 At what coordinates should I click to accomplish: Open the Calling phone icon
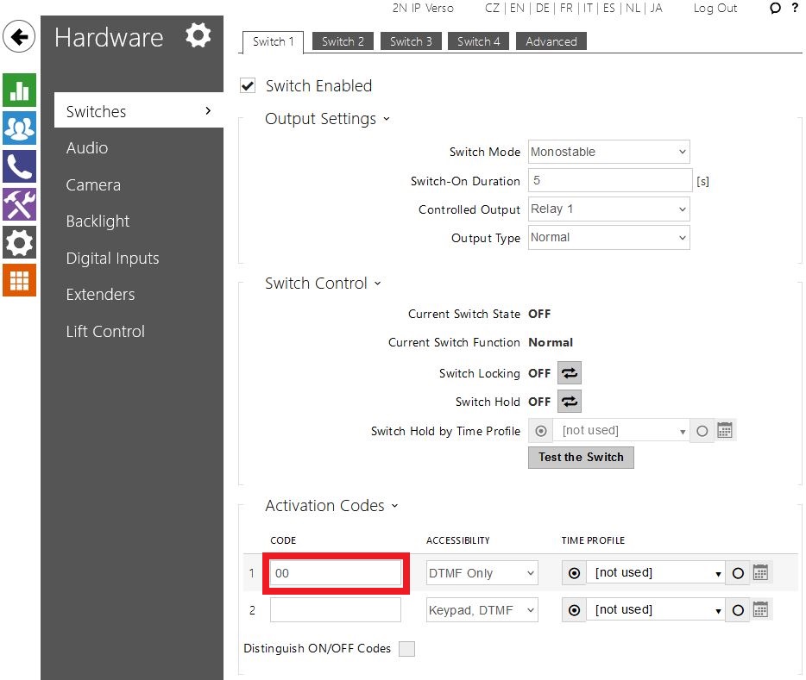(19, 166)
